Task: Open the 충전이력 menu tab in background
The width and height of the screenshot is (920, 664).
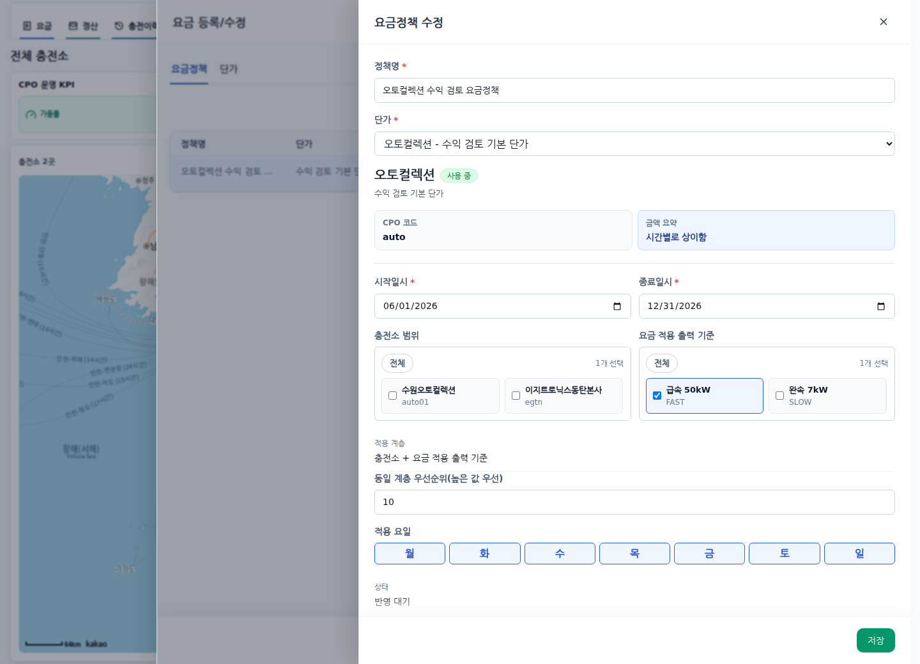Action: pyautogui.click(x=135, y=26)
